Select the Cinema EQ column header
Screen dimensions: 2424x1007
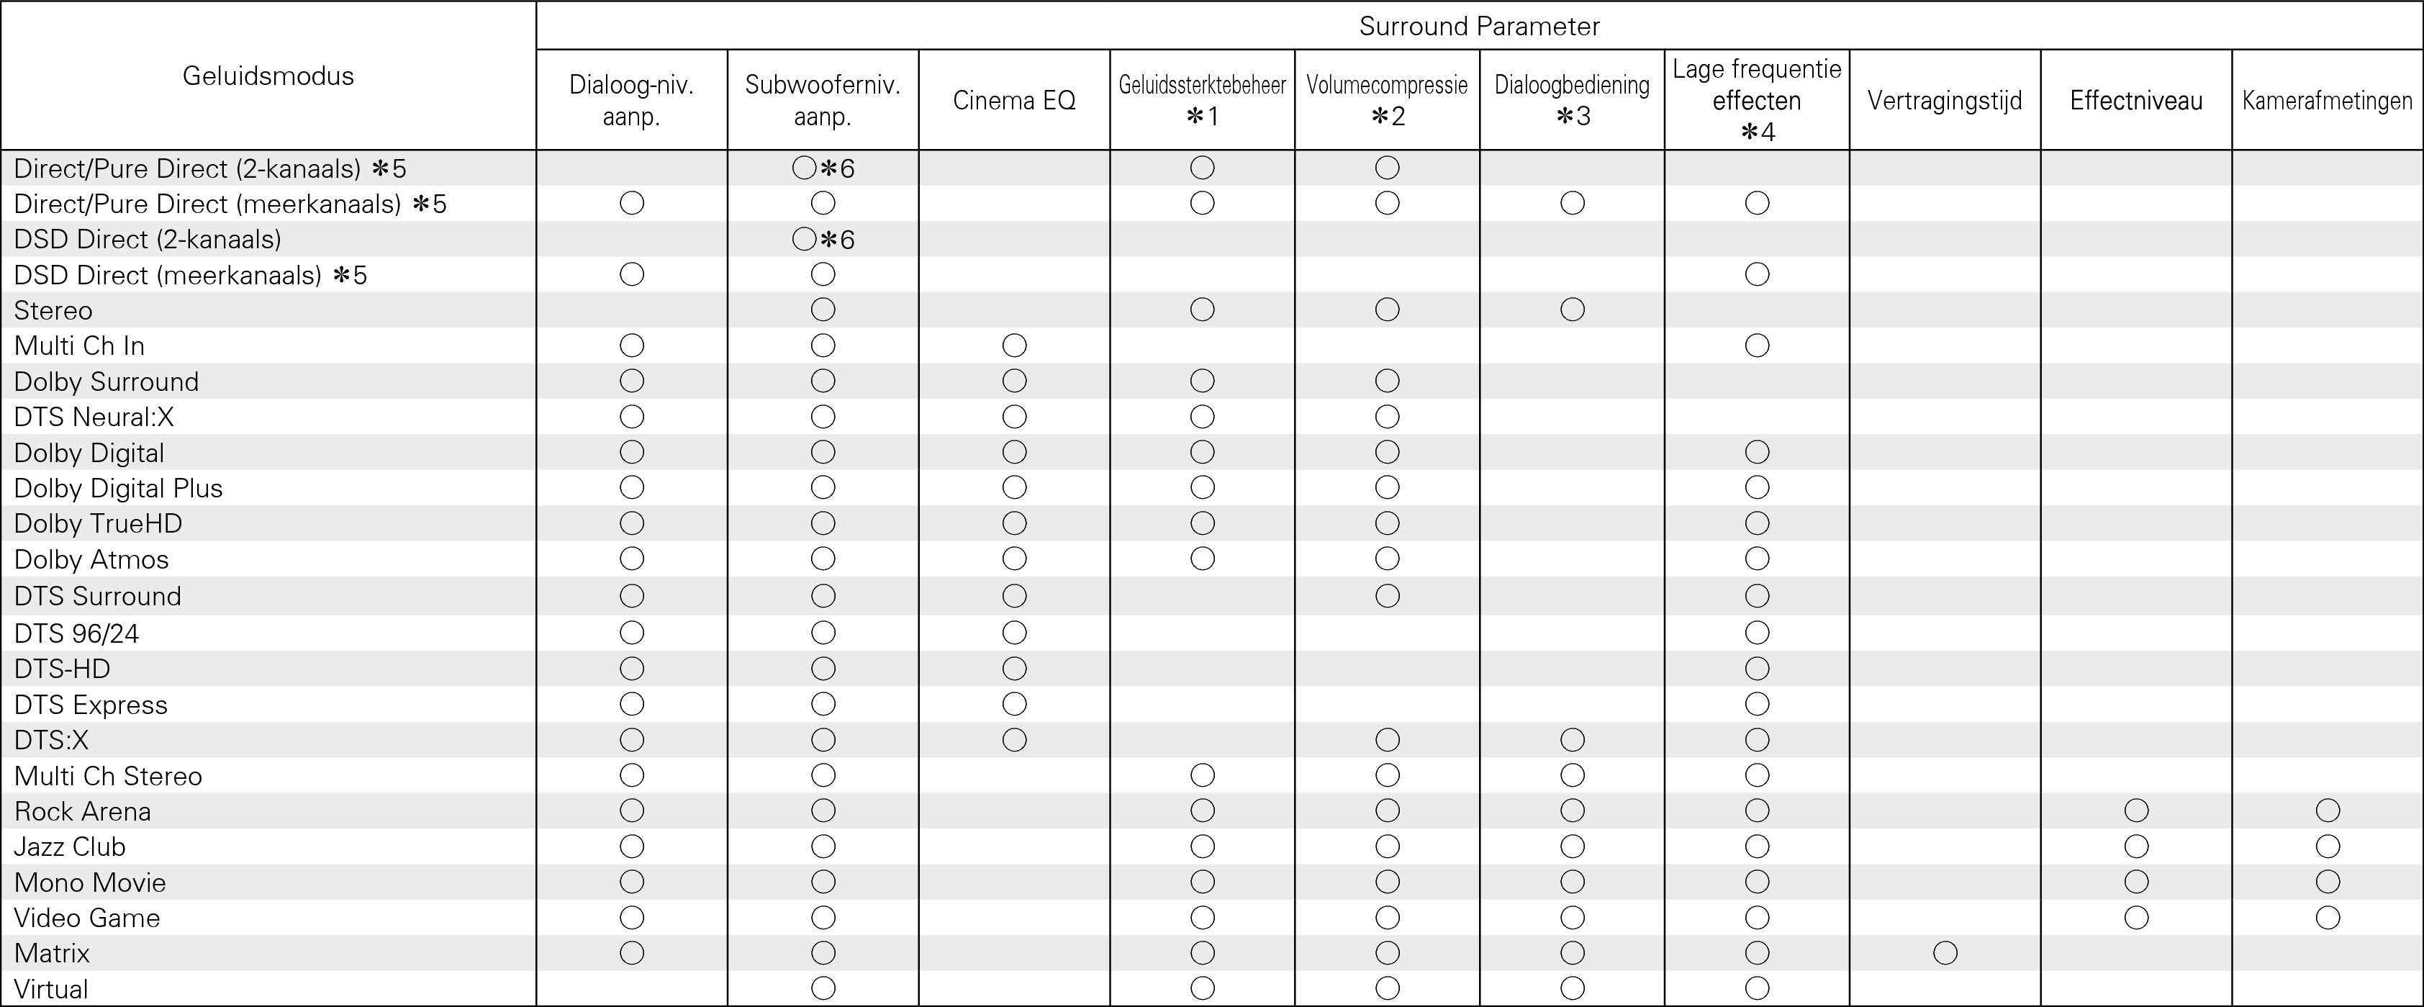(x=1013, y=100)
